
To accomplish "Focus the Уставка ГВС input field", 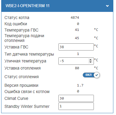I will [76, 47].
